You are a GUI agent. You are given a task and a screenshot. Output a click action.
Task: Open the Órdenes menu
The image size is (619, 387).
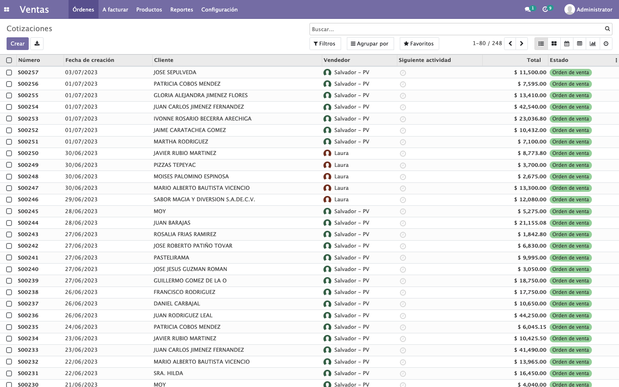(83, 9)
